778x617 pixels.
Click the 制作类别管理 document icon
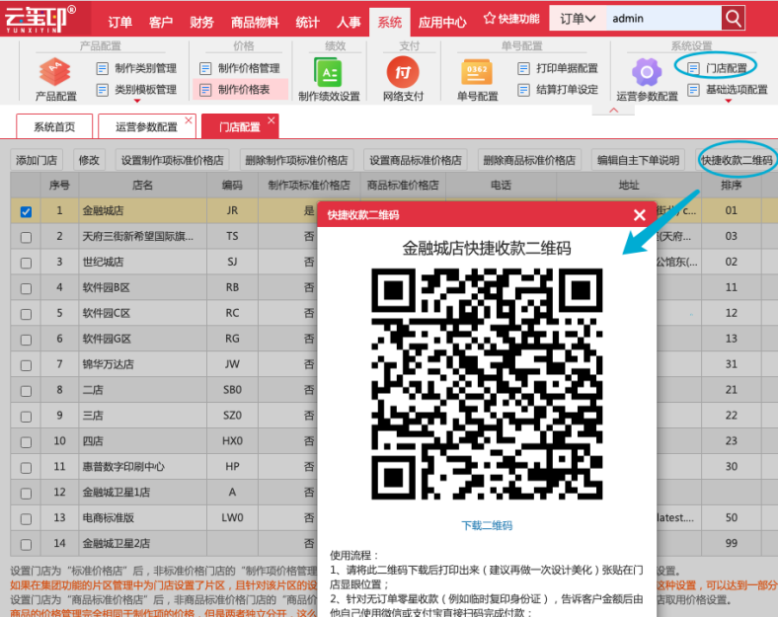pos(103,68)
